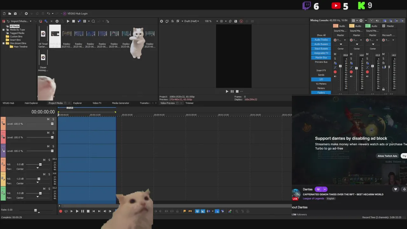Play from the Video Preview transport

pyautogui.click(x=227, y=91)
